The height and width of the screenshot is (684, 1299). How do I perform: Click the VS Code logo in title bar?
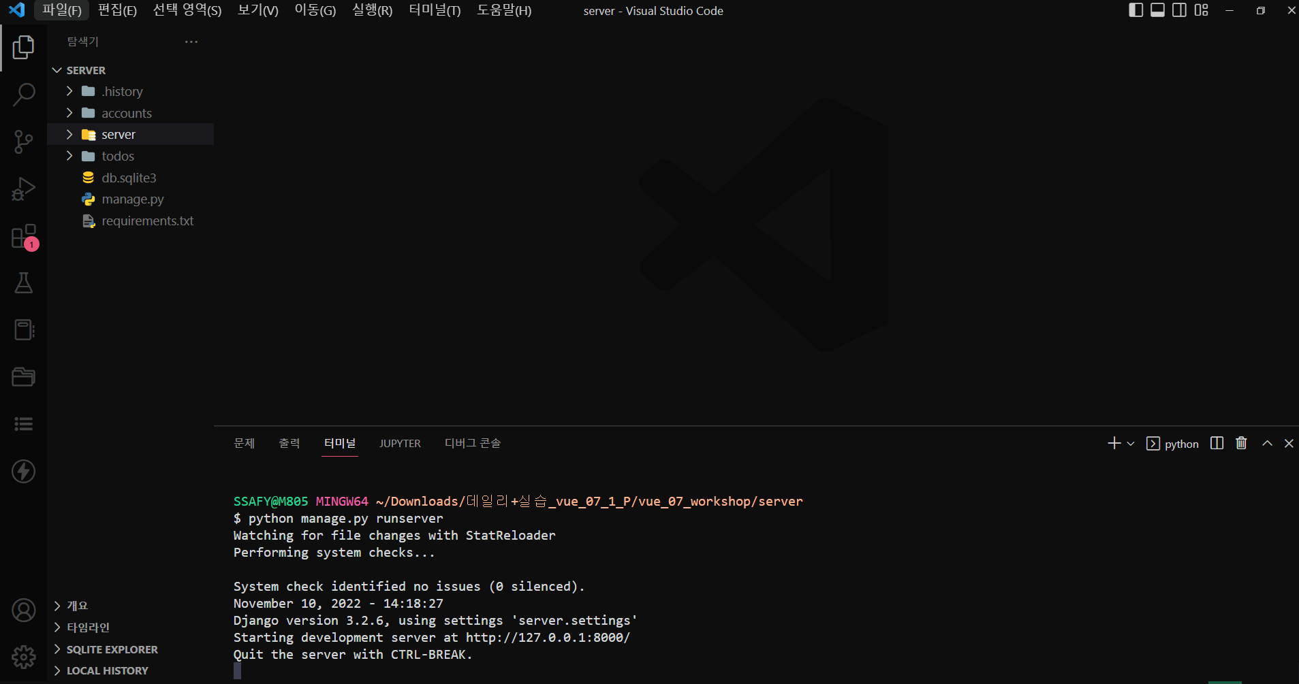coord(17,10)
